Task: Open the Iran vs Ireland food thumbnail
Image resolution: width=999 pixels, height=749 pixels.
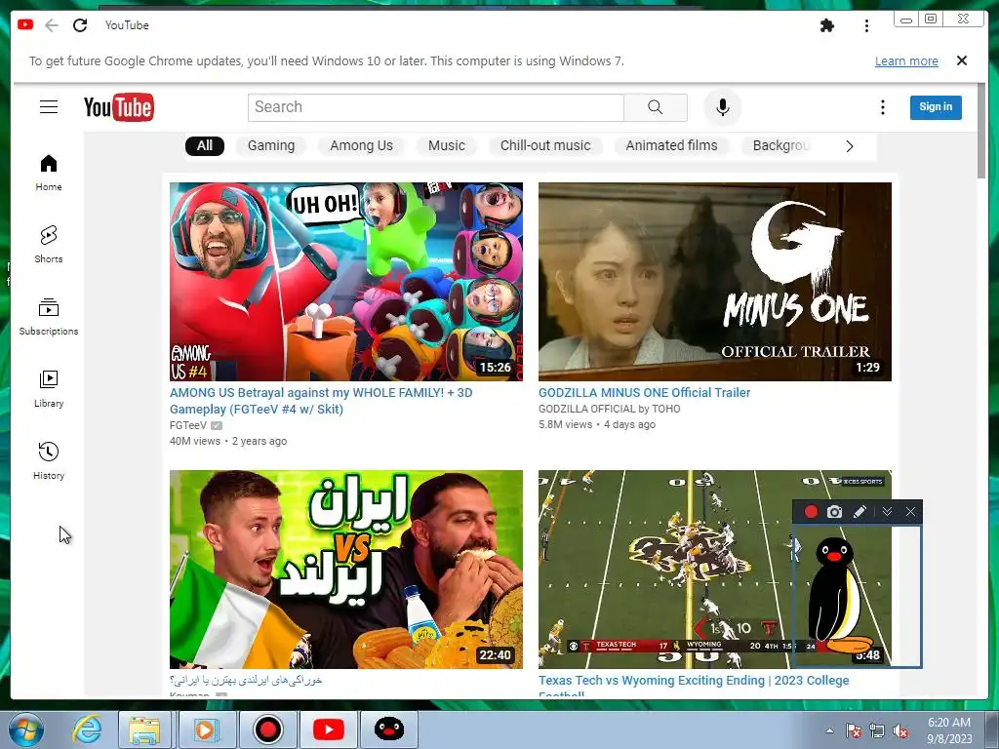Action: [x=346, y=570]
